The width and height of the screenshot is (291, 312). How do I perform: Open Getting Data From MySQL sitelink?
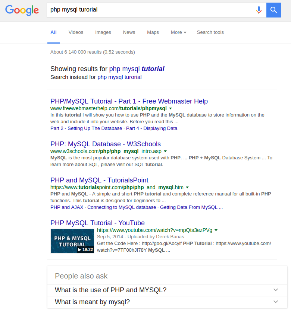pos(191,207)
